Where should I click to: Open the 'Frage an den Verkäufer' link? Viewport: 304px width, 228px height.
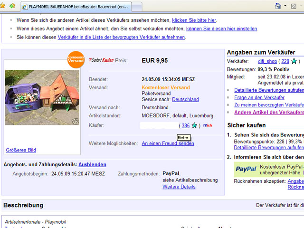[x=259, y=97]
